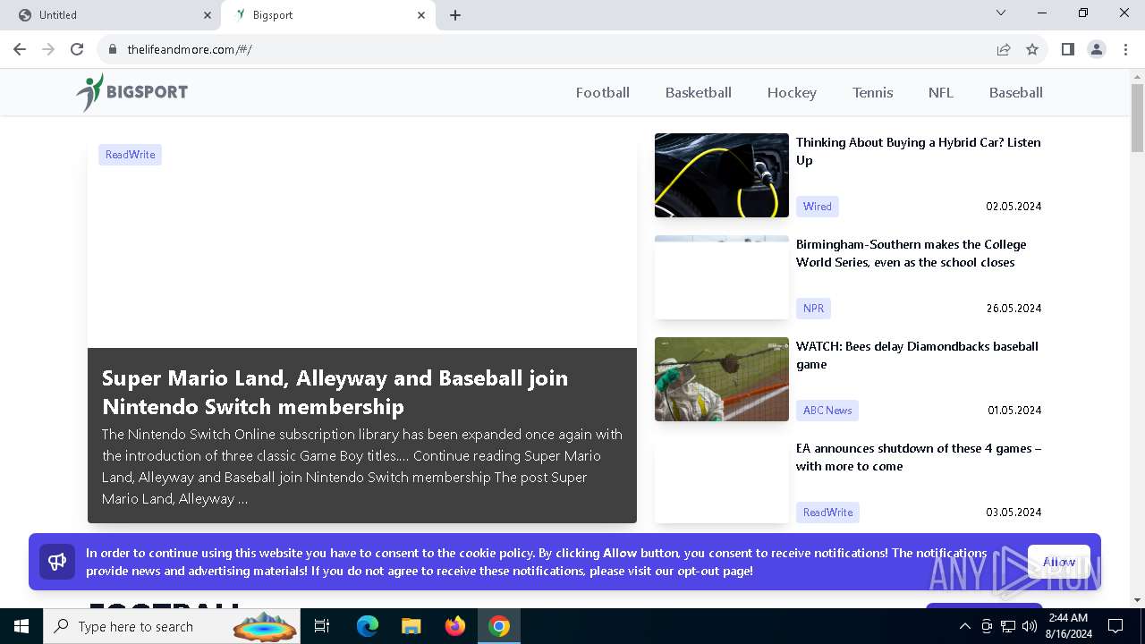The height and width of the screenshot is (644, 1145).
Task: Open EA announces shutdown article
Action: tap(919, 457)
